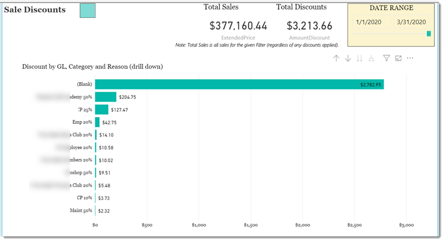Select the (Blank) bar worth $2,782.95
This screenshot has width=444, height=242.
[239, 85]
